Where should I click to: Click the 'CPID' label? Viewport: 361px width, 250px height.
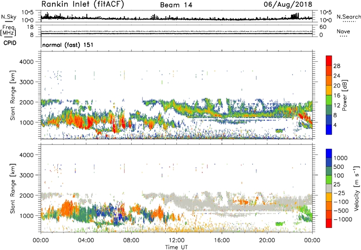(x=10, y=43)
